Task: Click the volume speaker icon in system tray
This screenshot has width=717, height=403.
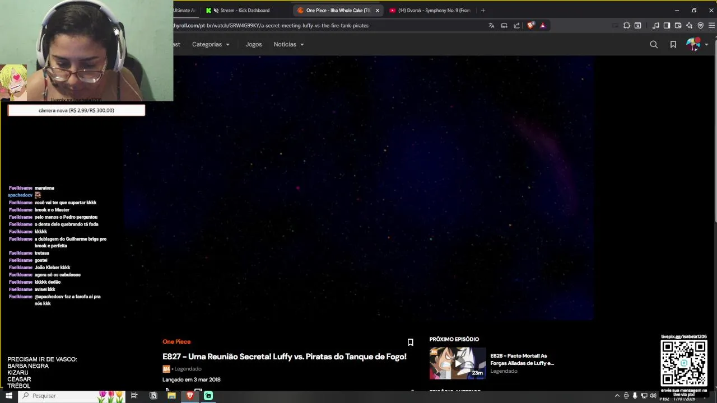Action: click(653, 396)
